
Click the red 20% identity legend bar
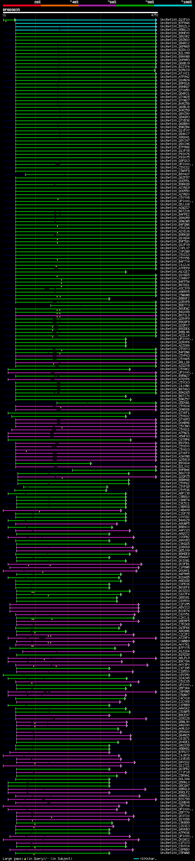(22, 5)
